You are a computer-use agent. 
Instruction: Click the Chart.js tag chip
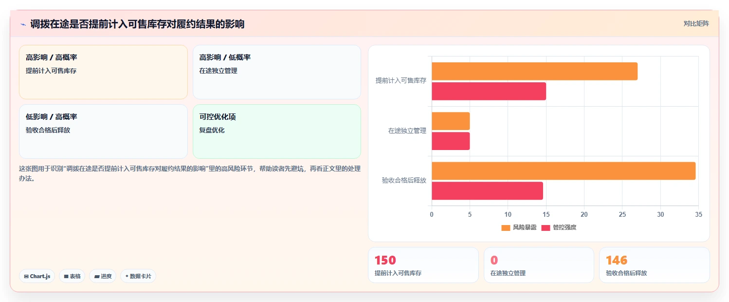tap(37, 276)
